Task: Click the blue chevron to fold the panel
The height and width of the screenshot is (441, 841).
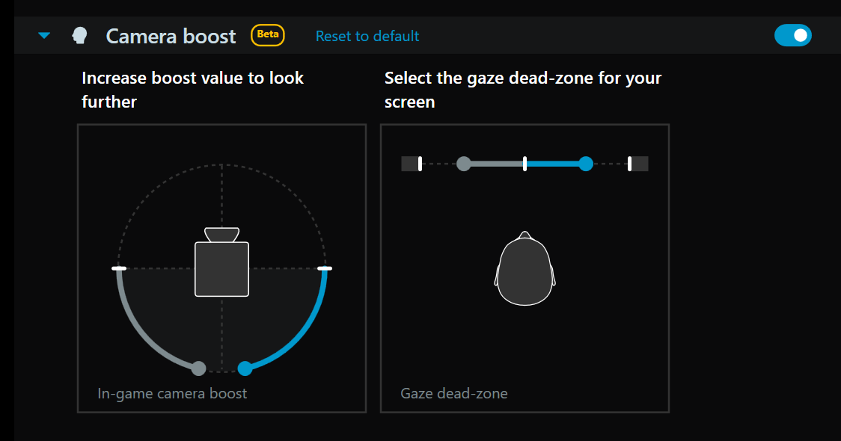Action: tap(43, 34)
